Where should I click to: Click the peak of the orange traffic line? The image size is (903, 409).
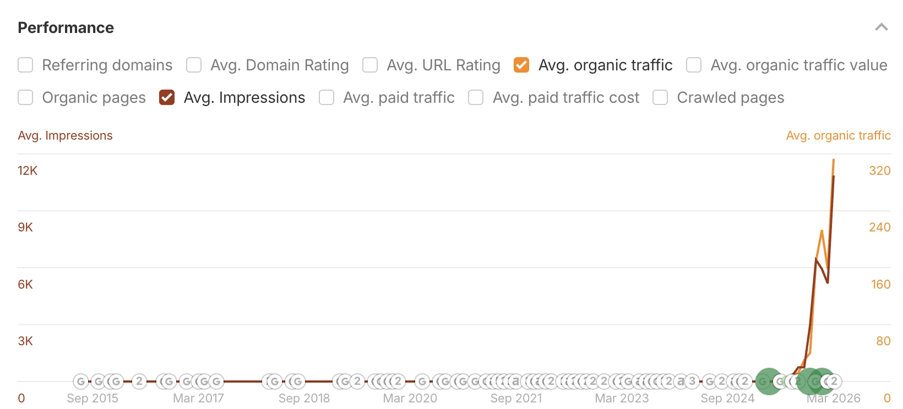[834, 160]
